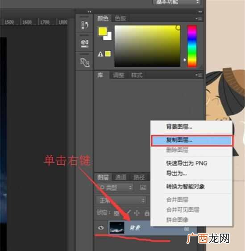Switch to the 路径 tab
The width and height of the screenshot is (245, 251).
click(139, 177)
